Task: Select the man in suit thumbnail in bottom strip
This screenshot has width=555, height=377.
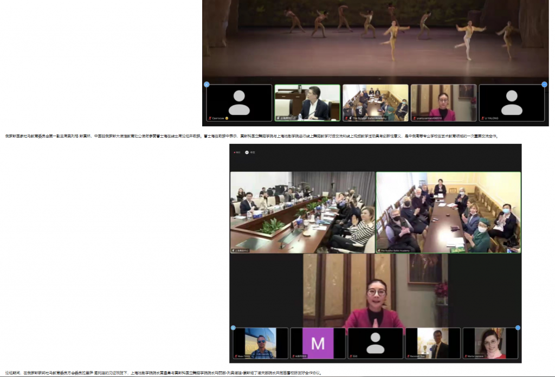Action: (x=433, y=343)
